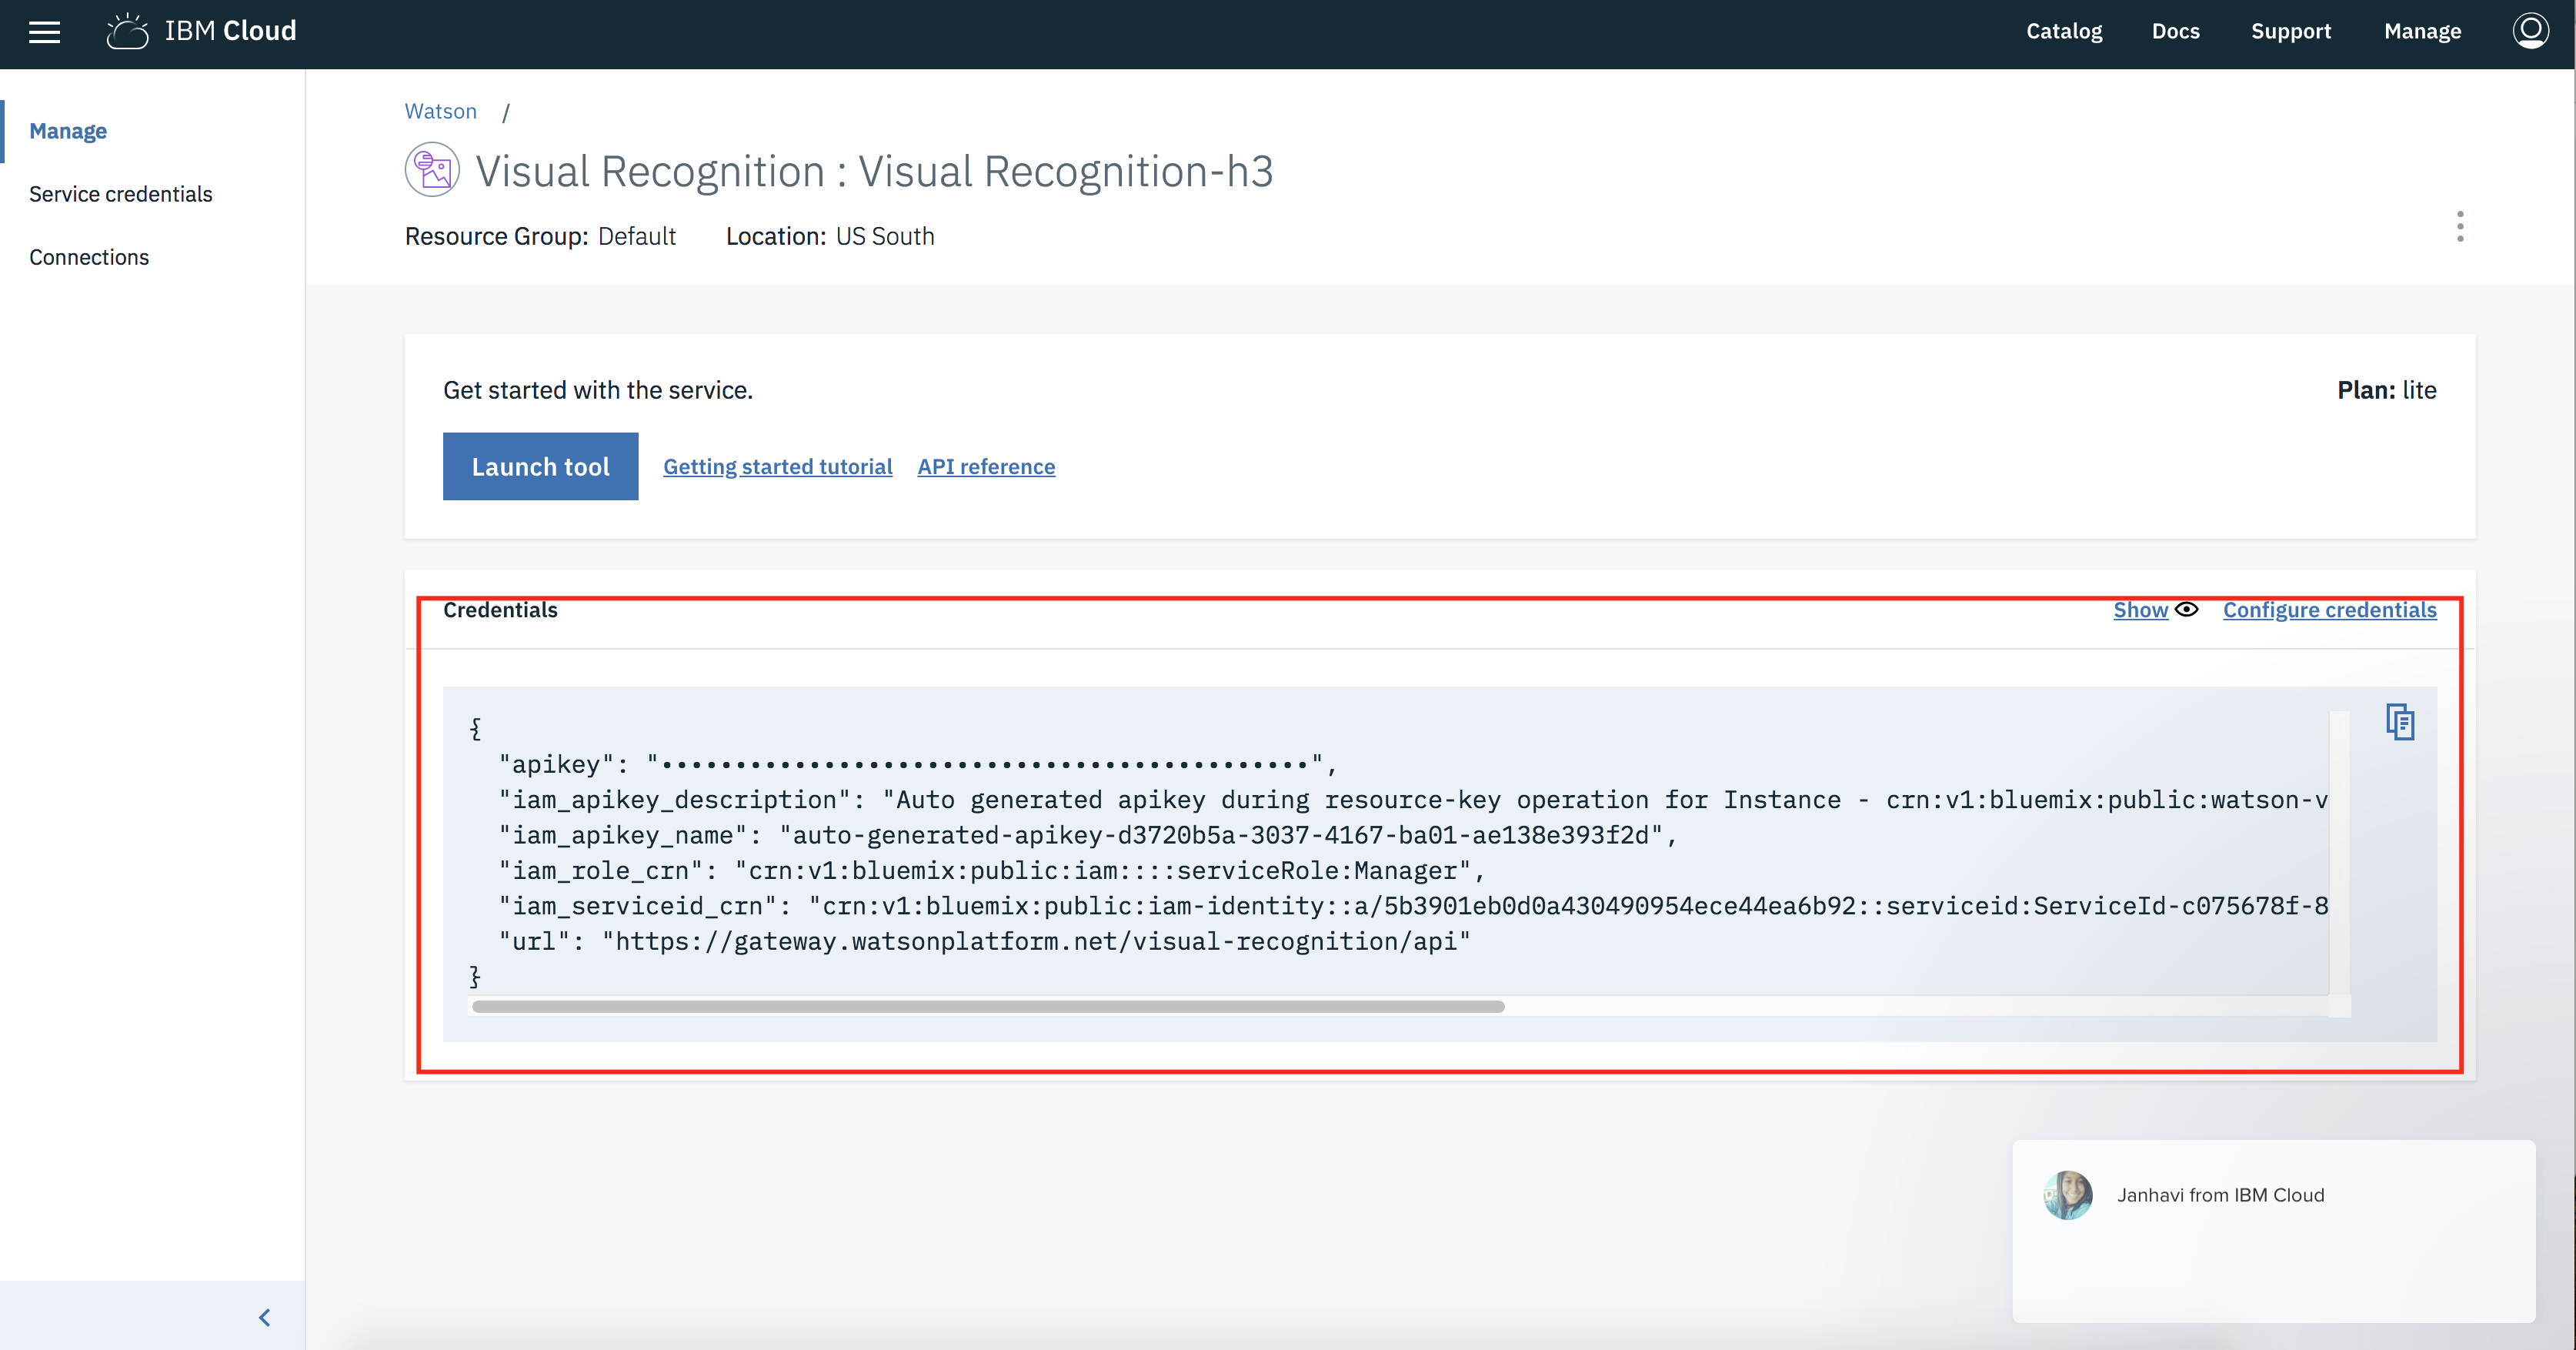Screen dimensions: 2576x1350
Task: Click the Location US South text
Action: tap(830, 236)
